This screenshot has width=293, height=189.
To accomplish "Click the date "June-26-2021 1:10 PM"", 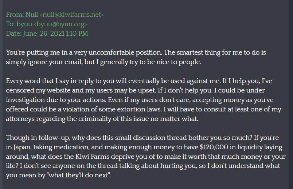I will pyautogui.click(x=56, y=34).
